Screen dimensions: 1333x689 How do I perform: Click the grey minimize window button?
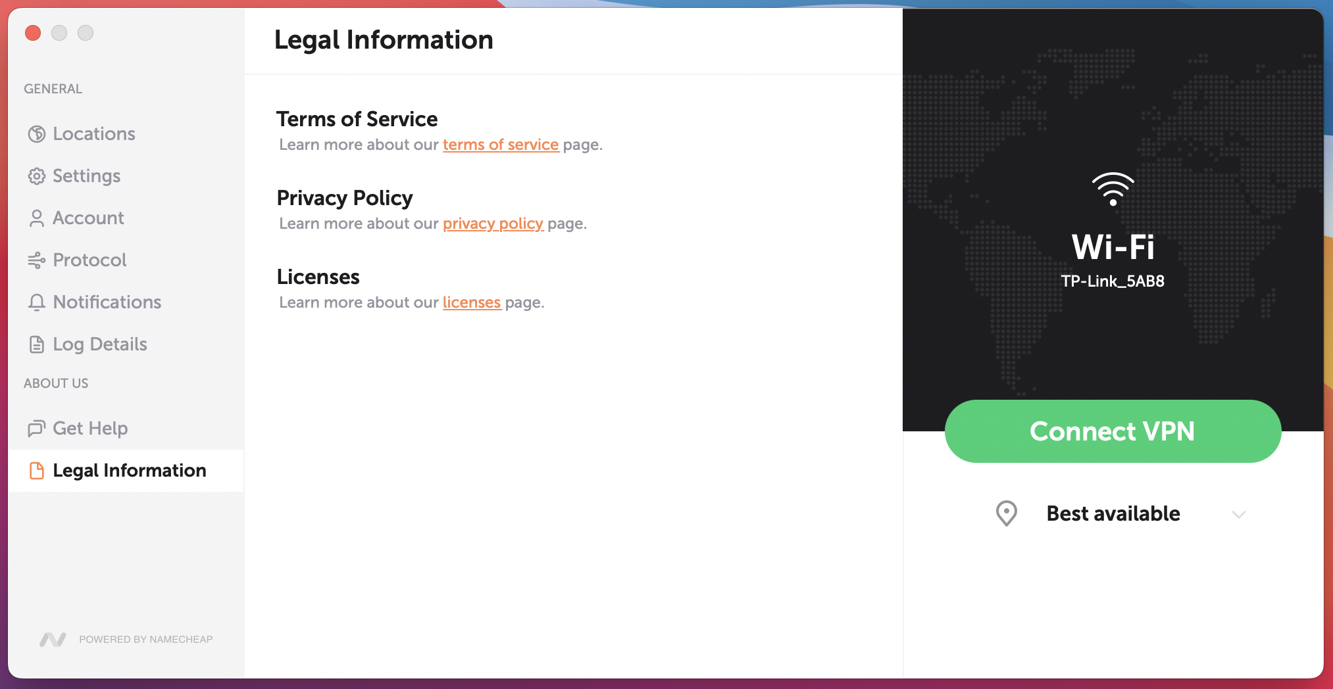point(59,33)
